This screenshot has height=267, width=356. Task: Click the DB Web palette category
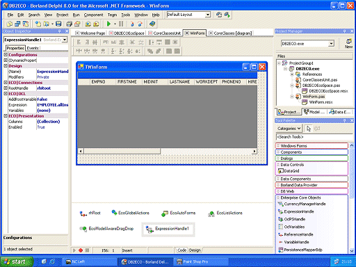pyautogui.click(x=311, y=191)
